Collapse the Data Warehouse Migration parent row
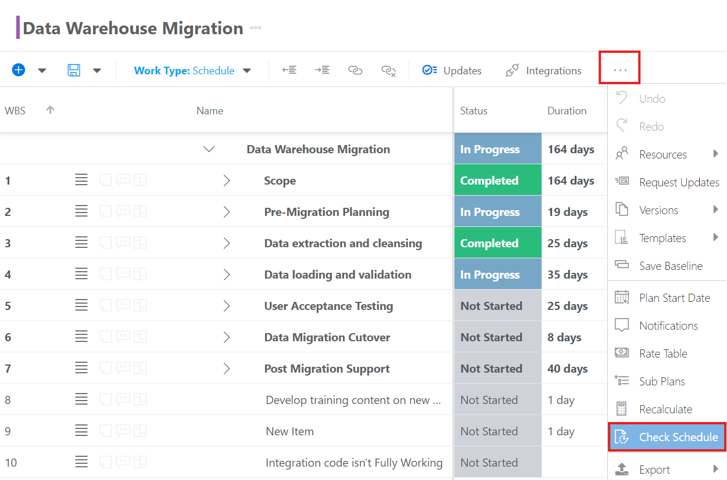The image size is (727, 480). click(x=209, y=149)
